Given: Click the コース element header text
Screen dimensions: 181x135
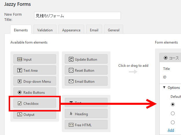Looking at the screenshot, I should (174, 58).
